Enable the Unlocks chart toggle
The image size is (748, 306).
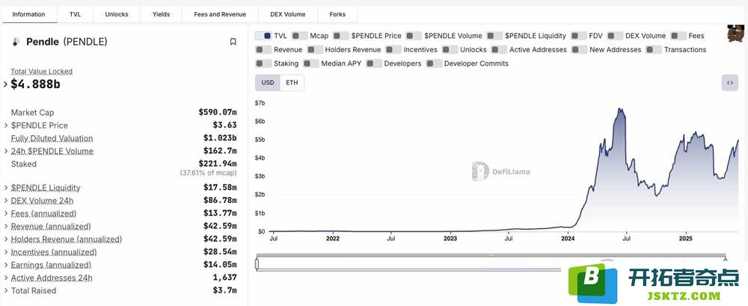[450, 49]
